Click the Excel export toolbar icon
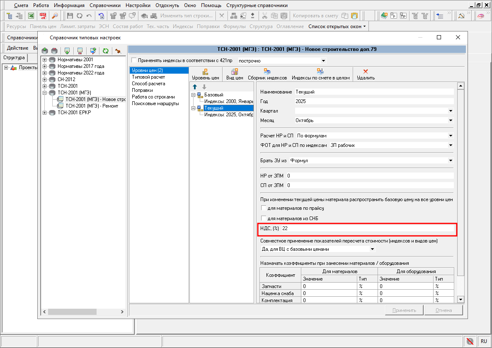492x348 pixels. click(31, 16)
